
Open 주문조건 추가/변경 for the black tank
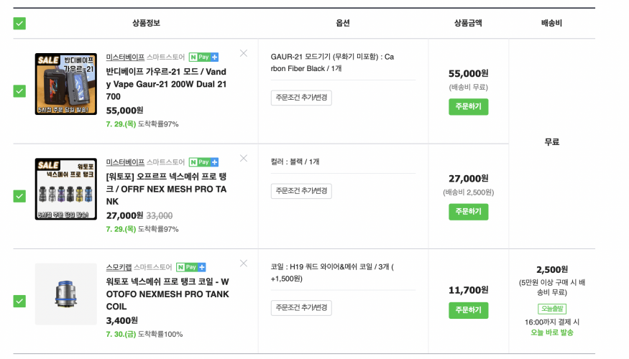(301, 191)
